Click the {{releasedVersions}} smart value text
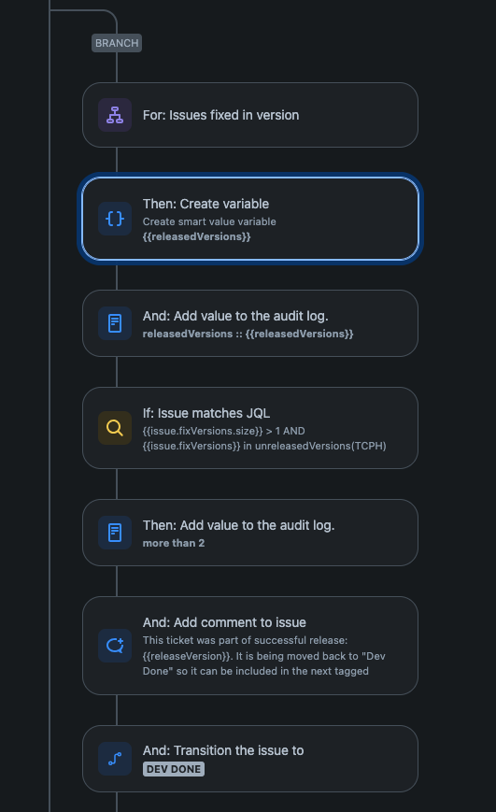Screen dimensions: 496x812 point(197,236)
